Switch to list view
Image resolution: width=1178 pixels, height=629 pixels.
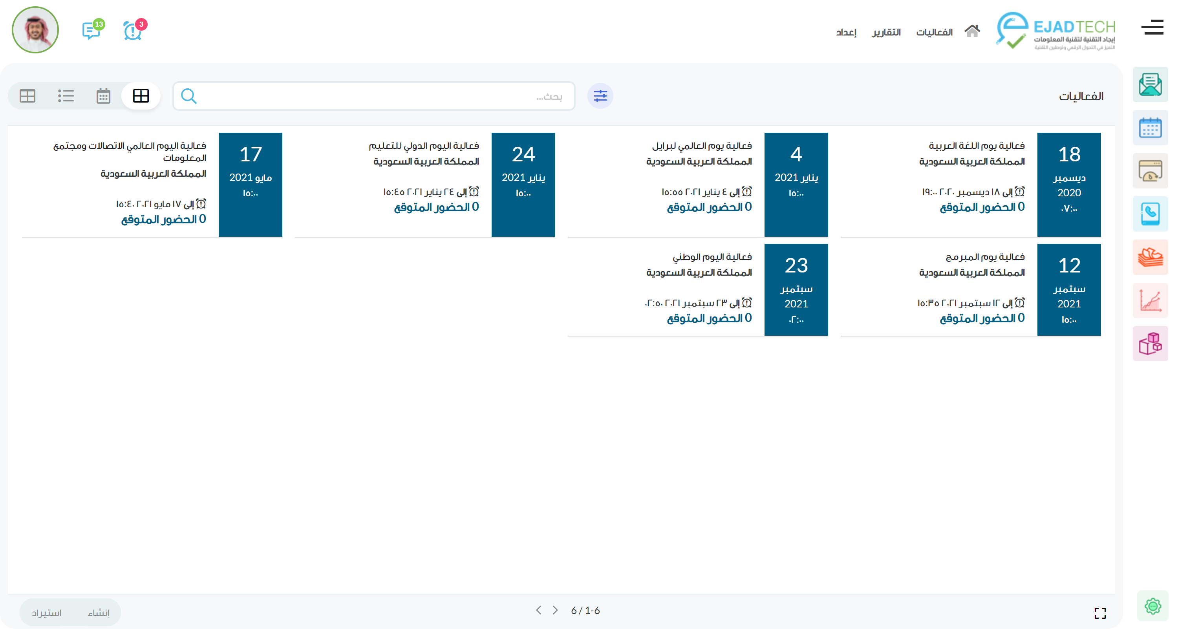pyautogui.click(x=66, y=96)
